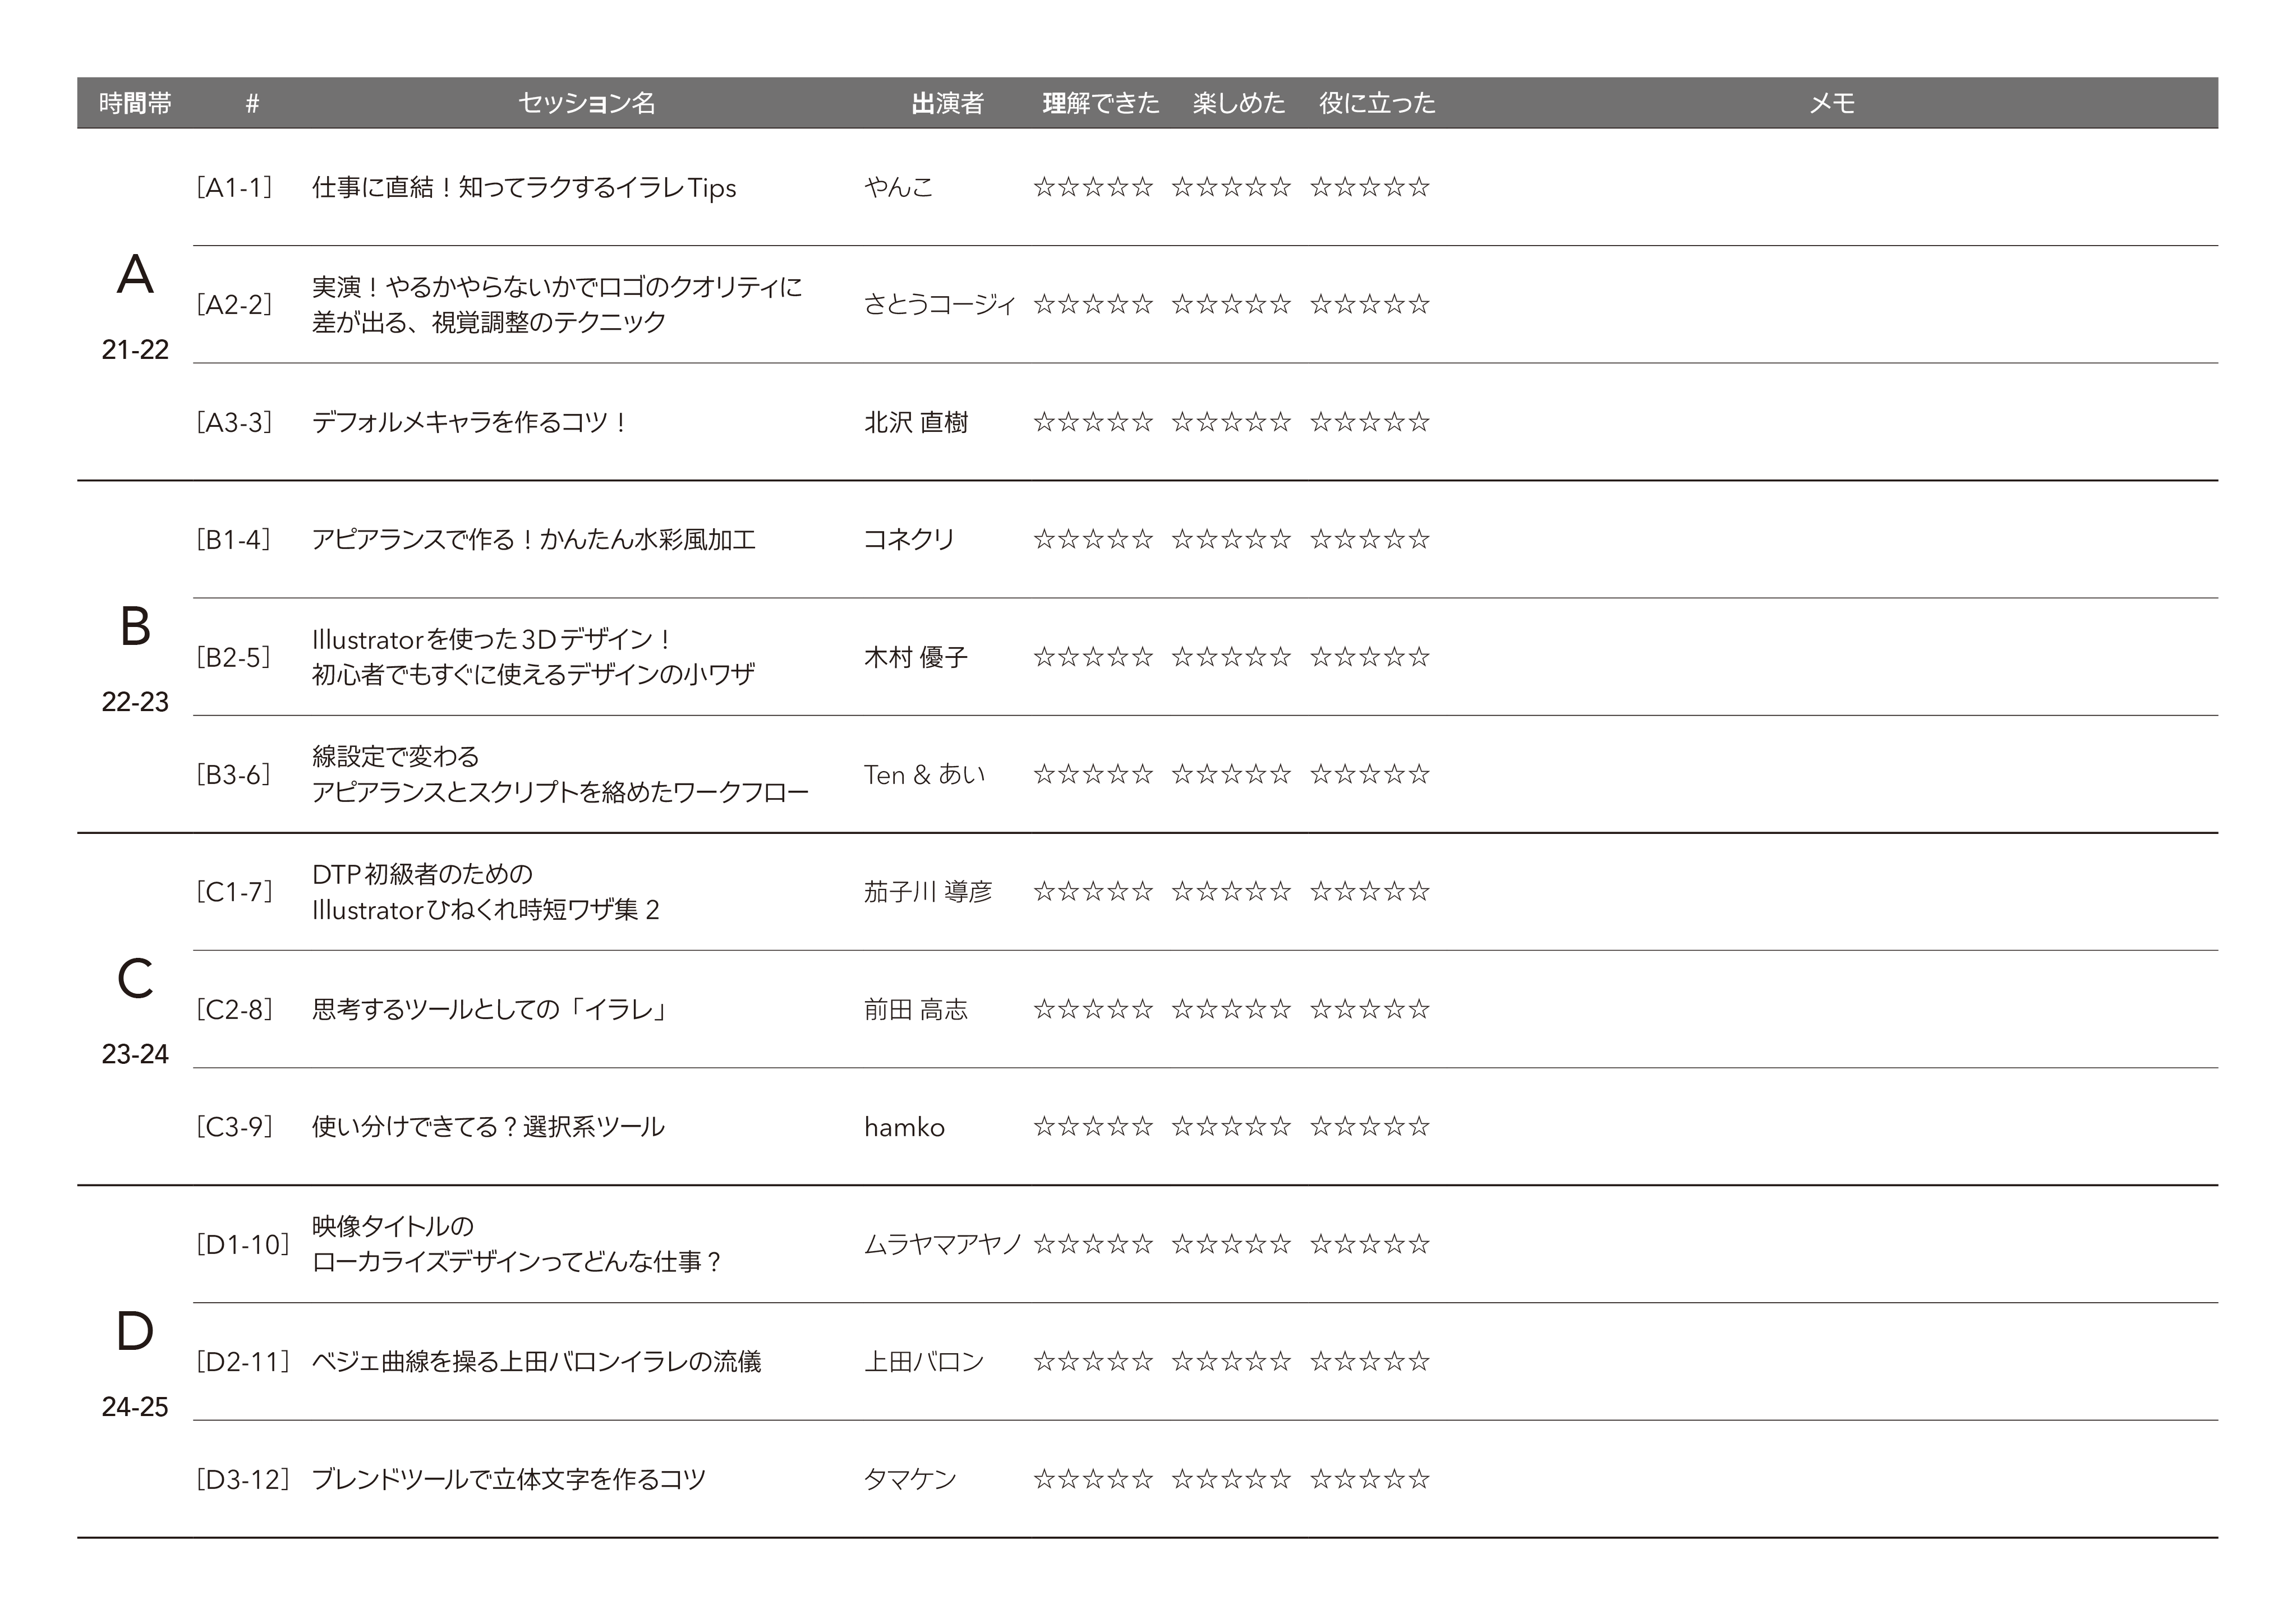
Task: Click presenter name Ten & あい
Action: pos(924,774)
